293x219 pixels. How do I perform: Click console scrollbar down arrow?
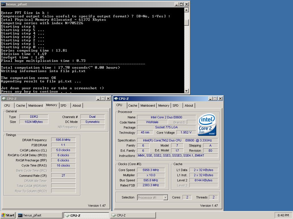(187, 91)
